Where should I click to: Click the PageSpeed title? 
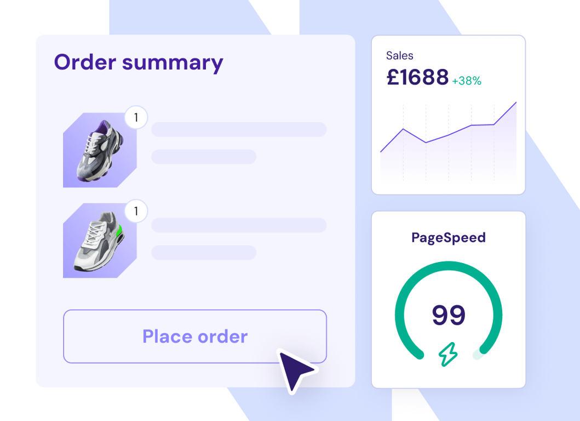click(x=449, y=237)
